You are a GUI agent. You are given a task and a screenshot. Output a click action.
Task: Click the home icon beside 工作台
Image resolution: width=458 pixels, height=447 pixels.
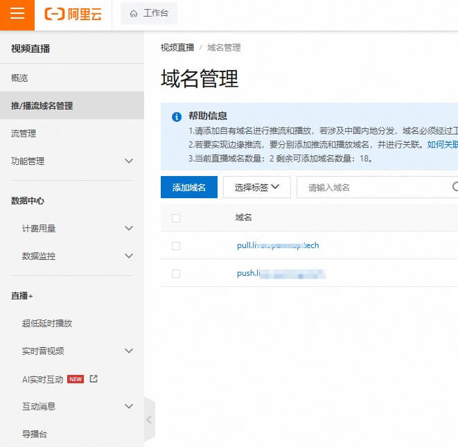pyautogui.click(x=134, y=13)
